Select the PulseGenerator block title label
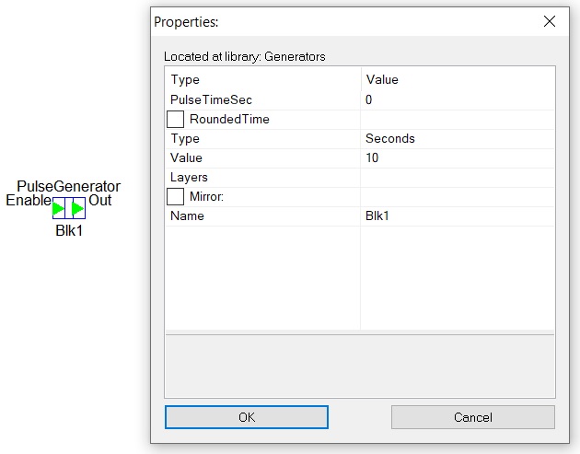 [69, 186]
